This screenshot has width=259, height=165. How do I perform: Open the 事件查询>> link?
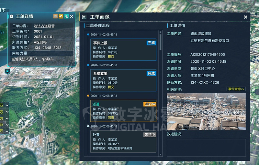tap(236, 89)
